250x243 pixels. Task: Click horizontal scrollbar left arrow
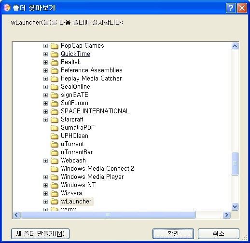(x=16, y=215)
